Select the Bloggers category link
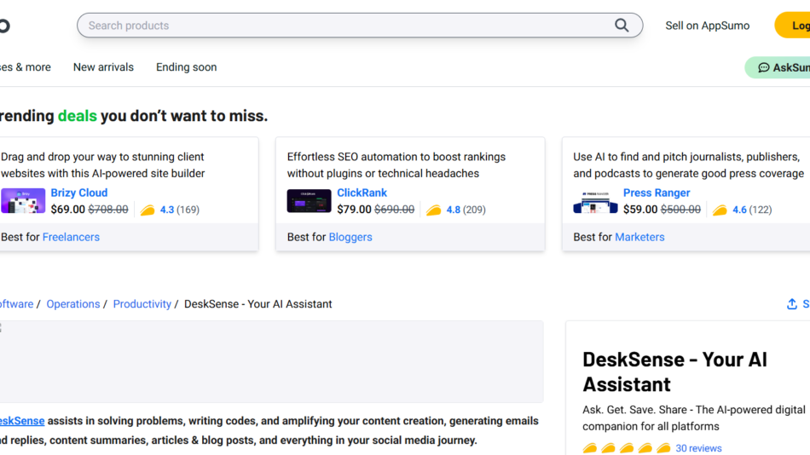The width and height of the screenshot is (810, 455). [350, 237]
